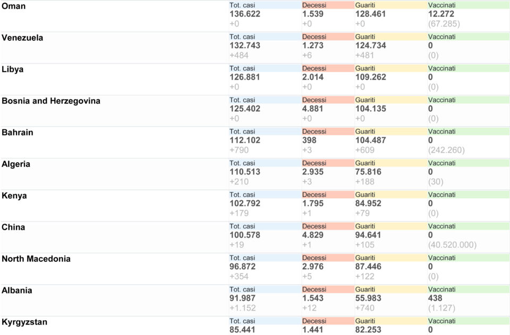Image resolution: width=510 pixels, height=335 pixels.
Task: Click Oman's blue Tot. casi header
Action: click(x=265, y=5)
